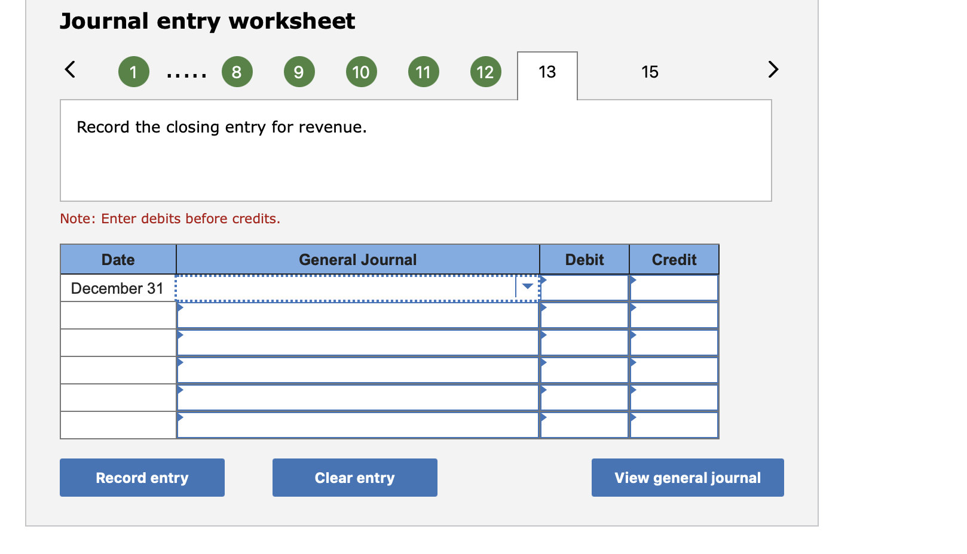The width and height of the screenshot is (967, 554).
Task: Select journal entry 1 circle
Action: [133, 72]
